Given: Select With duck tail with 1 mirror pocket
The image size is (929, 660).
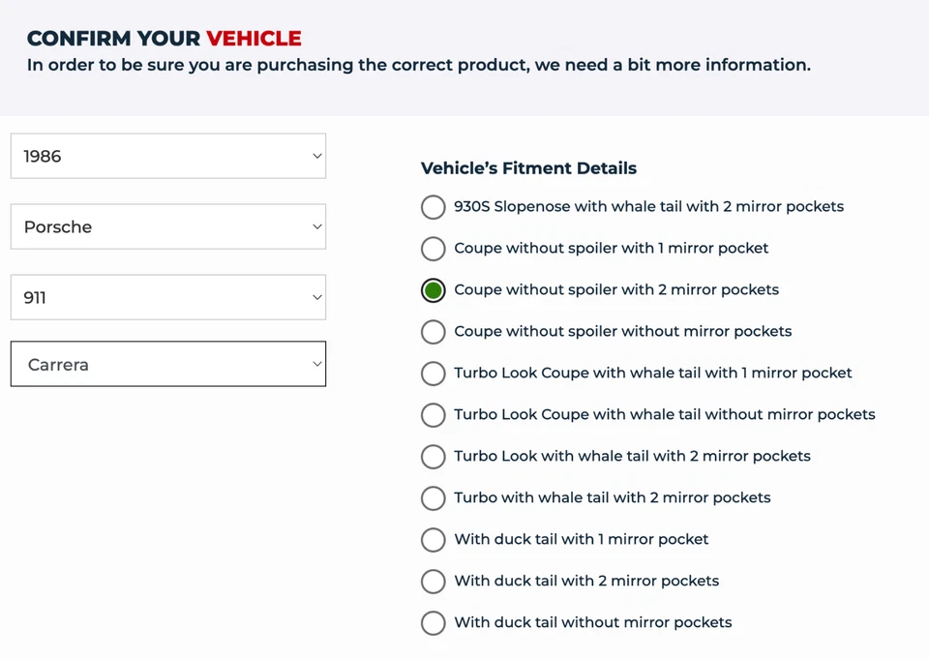Looking at the screenshot, I should click(434, 540).
